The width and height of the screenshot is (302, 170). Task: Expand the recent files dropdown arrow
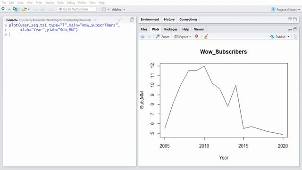coord(29,9)
